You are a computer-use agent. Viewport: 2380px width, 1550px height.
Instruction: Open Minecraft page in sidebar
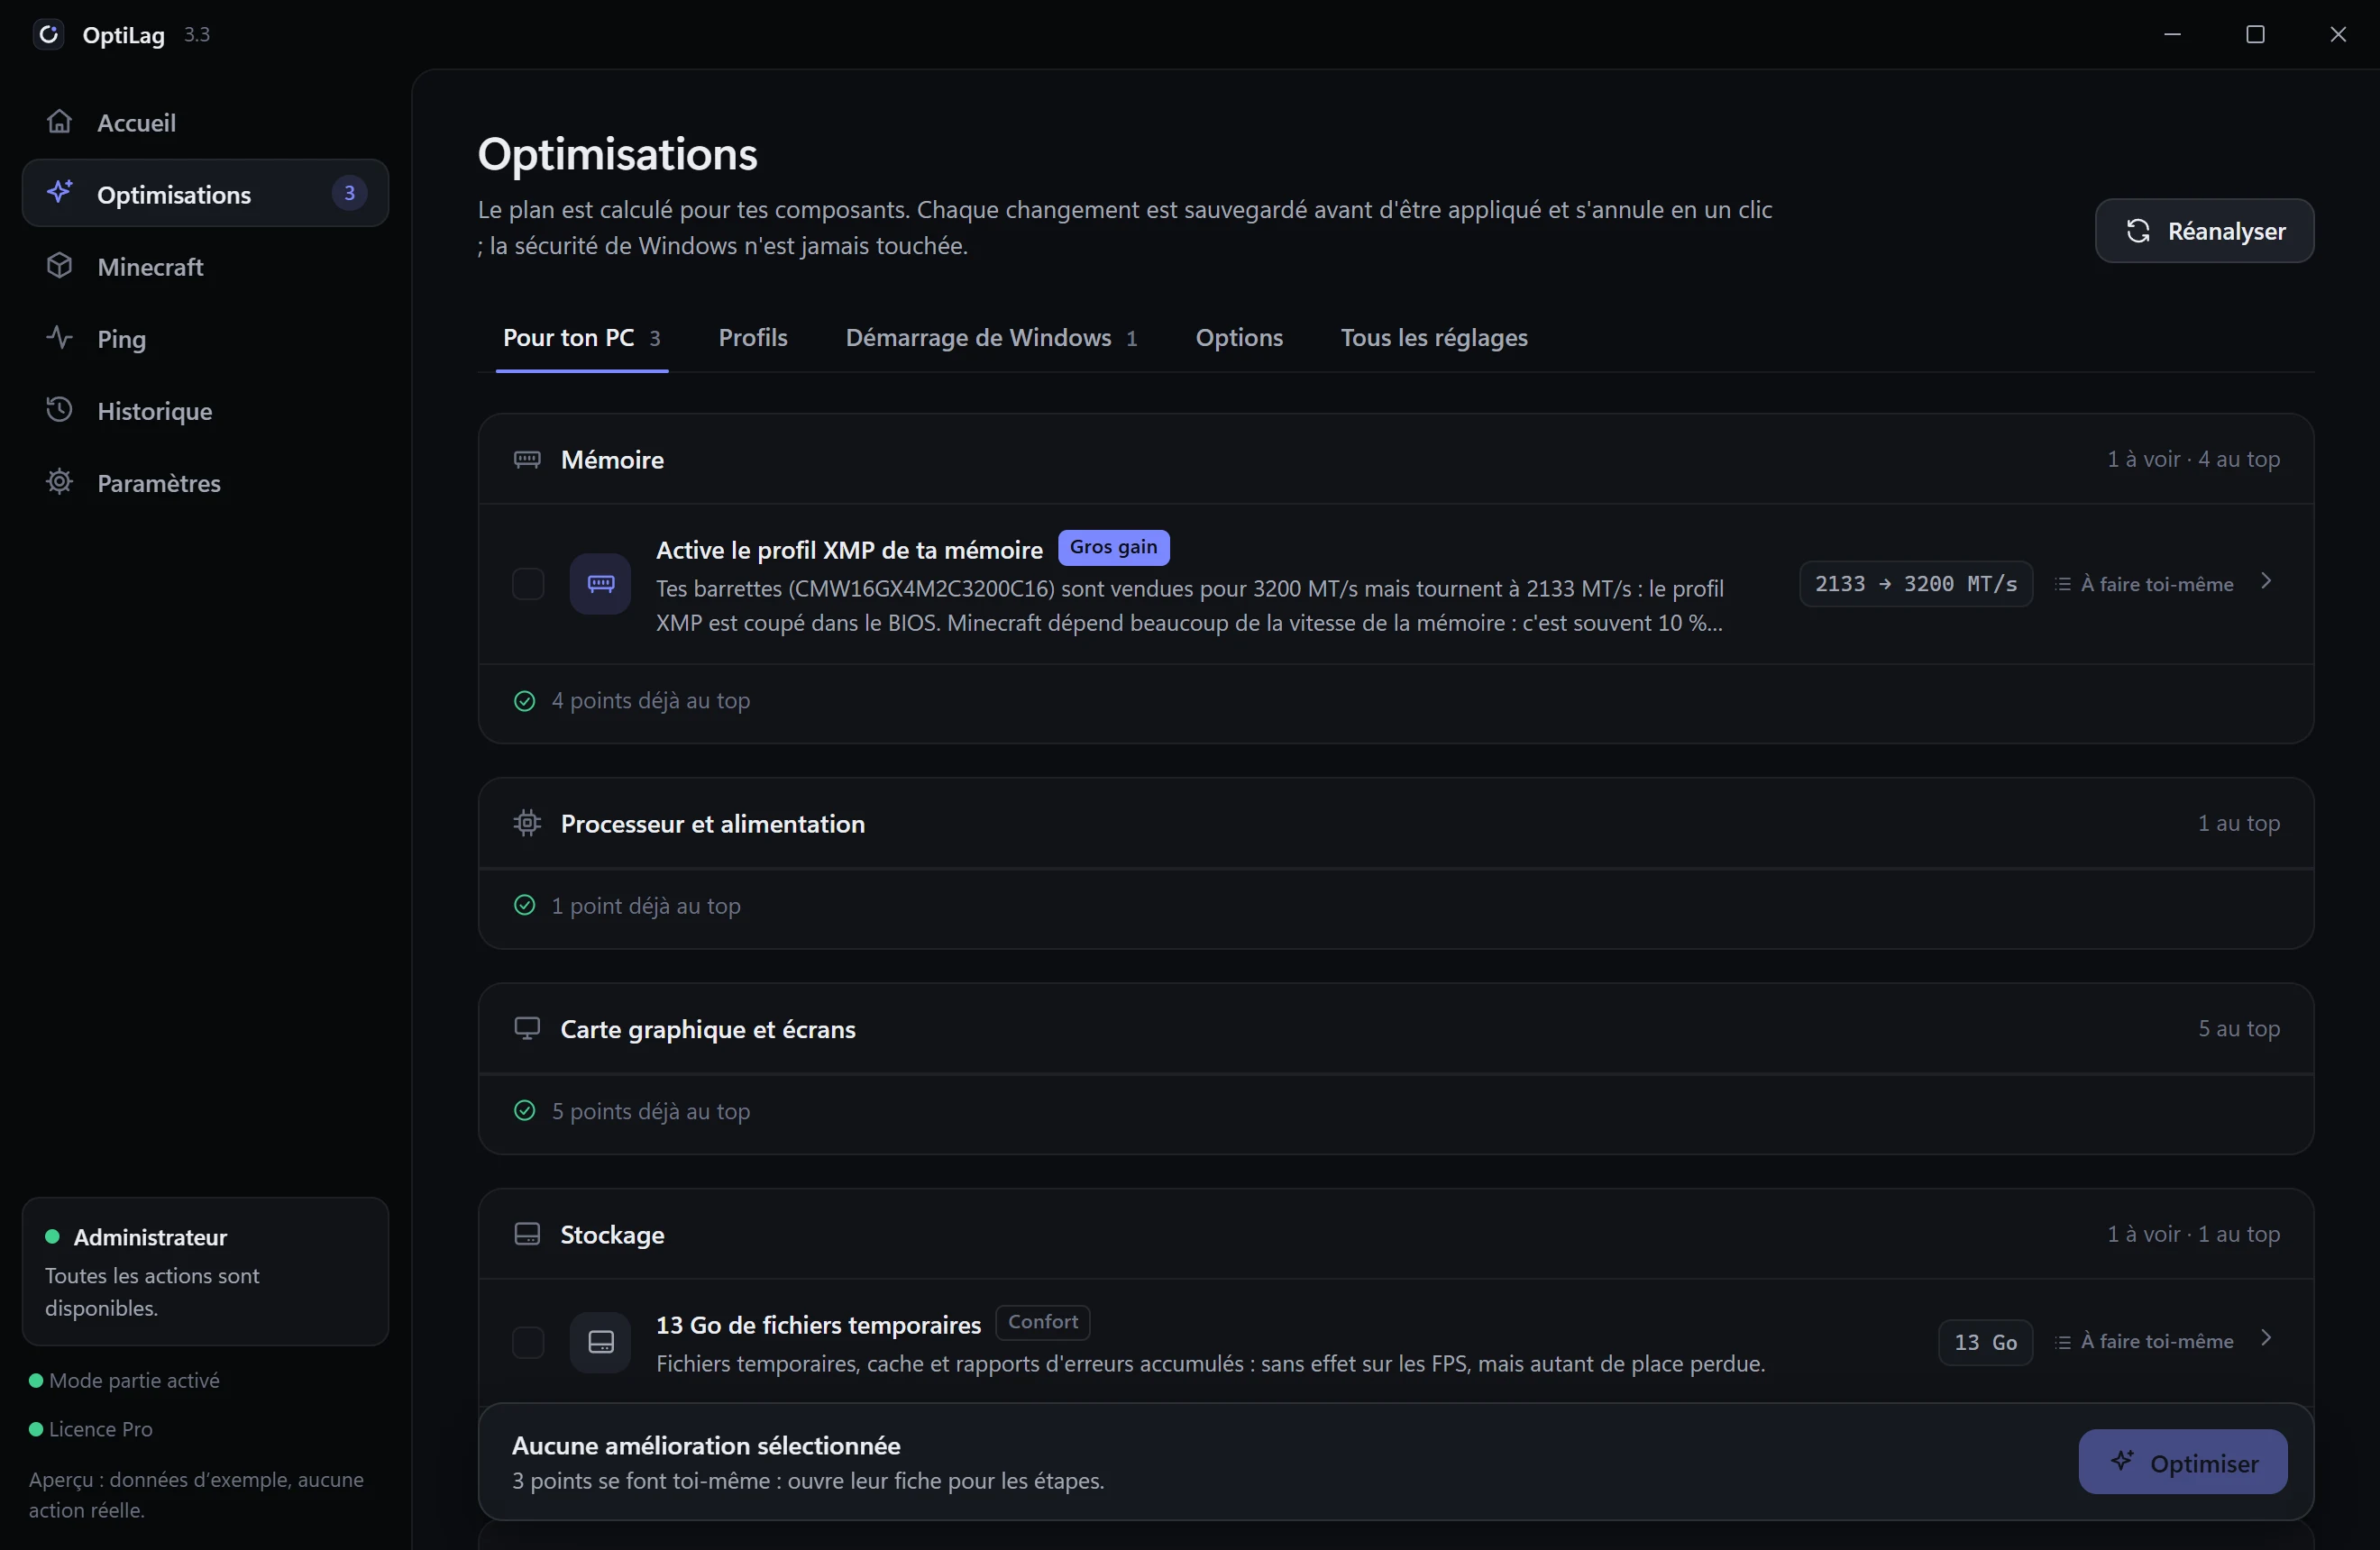(x=205, y=266)
